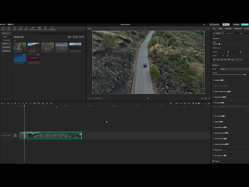Adjust the Scale slider handle
Viewport: 249px width, 187px height.
pyautogui.click(x=219, y=44)
